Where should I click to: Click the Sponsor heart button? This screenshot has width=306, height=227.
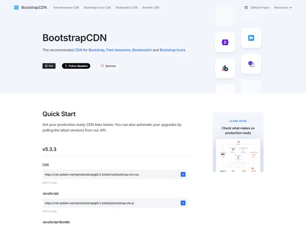coord(109,66)
